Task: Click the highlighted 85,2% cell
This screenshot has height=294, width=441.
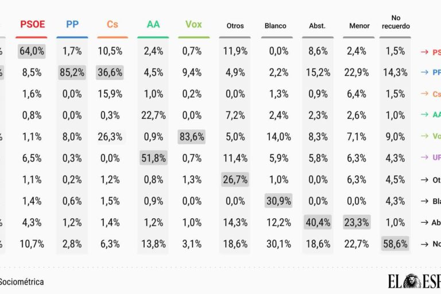Action: tap(72, 73)
